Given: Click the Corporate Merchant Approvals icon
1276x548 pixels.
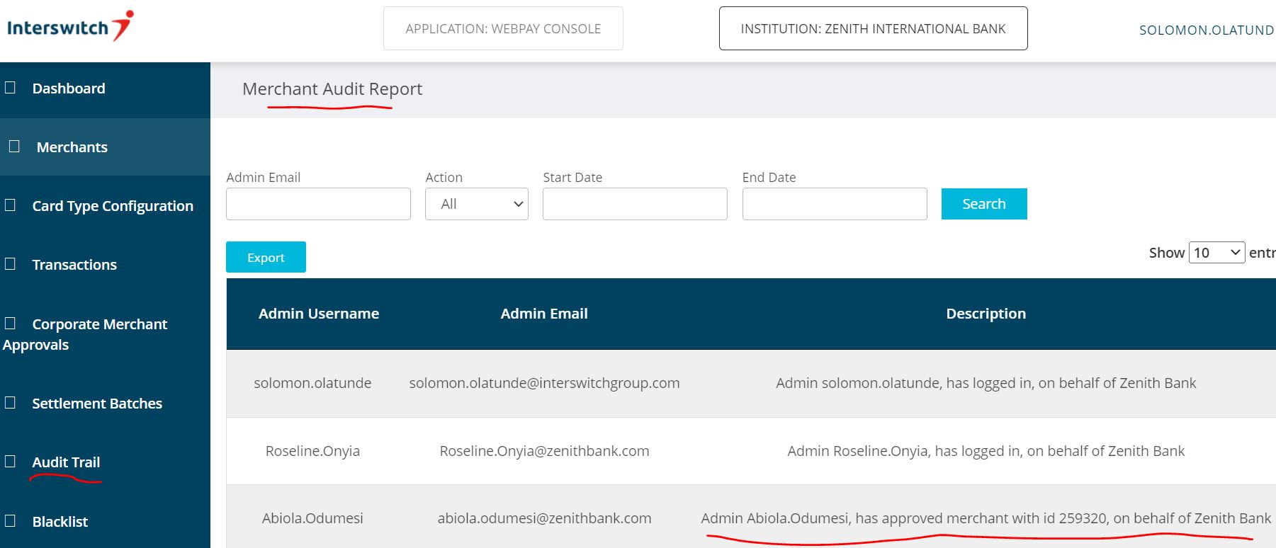Looking at the screenshot, I should 11,324.
